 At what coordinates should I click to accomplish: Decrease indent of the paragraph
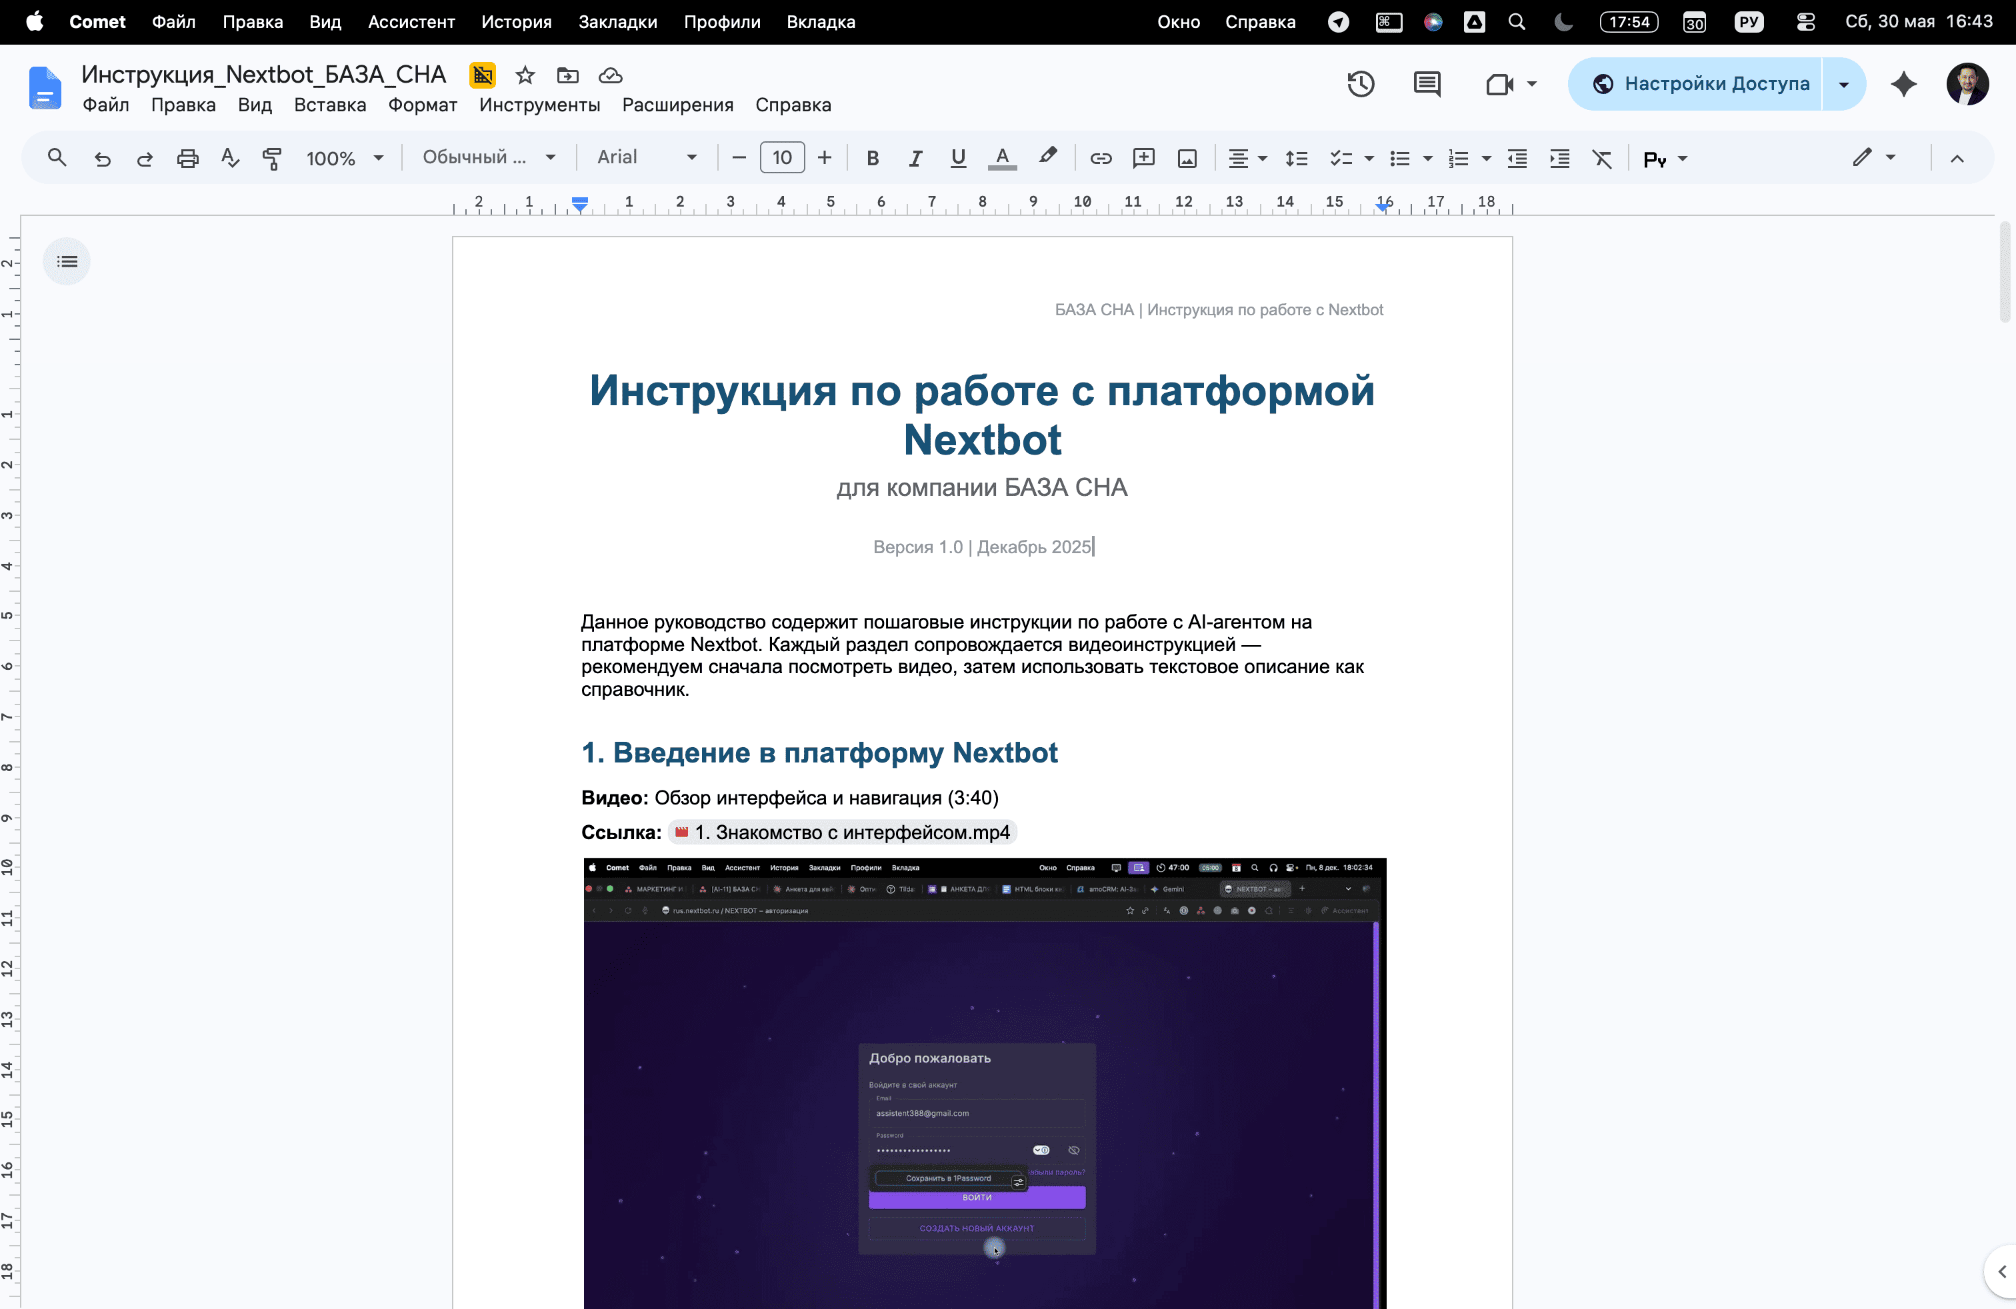pos(1517,159)
